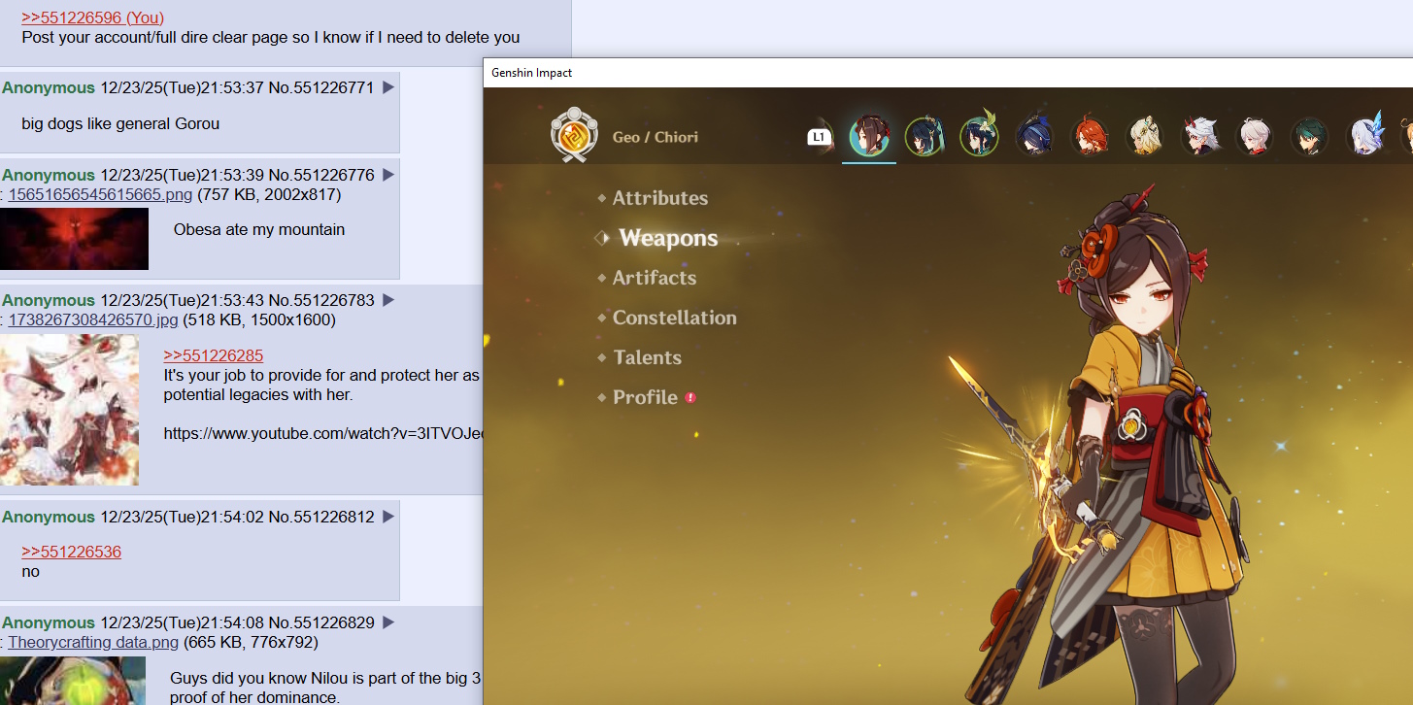
Task: Open the post menu arrow for No.551226783
Action: [x=388, y=300]
